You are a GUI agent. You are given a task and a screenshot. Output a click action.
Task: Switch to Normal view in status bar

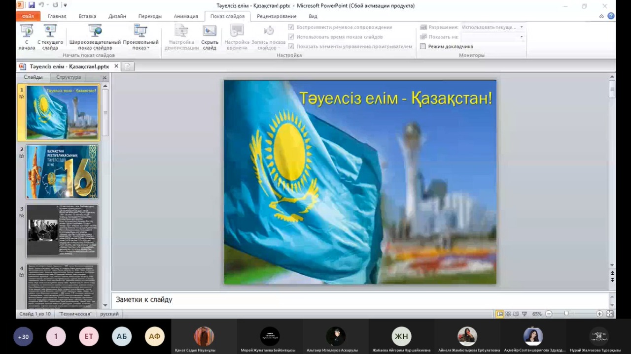point(500,314)
